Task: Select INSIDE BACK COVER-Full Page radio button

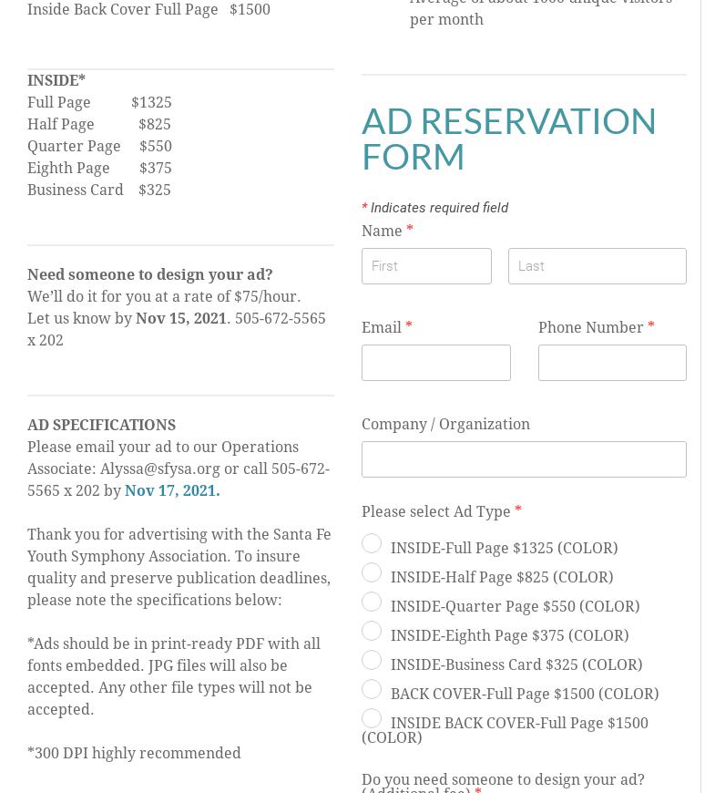Action: [372, 718]
